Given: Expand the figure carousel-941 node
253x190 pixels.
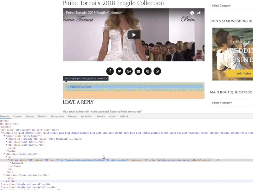Looking at the screenshot, I should (x=6, y=139).
